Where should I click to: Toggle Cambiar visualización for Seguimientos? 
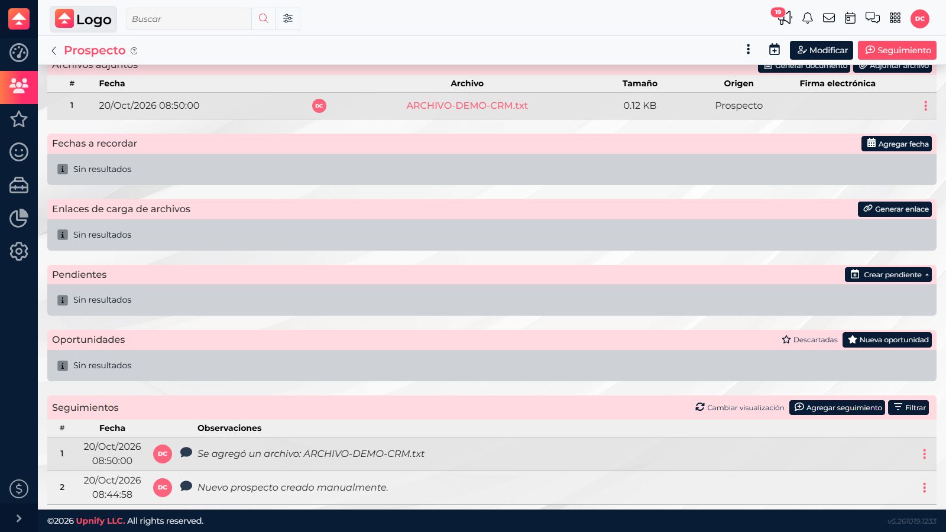coord(740,408)
